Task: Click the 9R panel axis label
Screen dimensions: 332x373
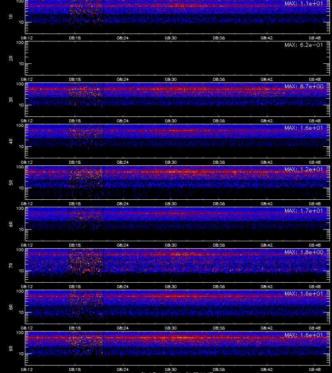Action: [x=11, y=348]
